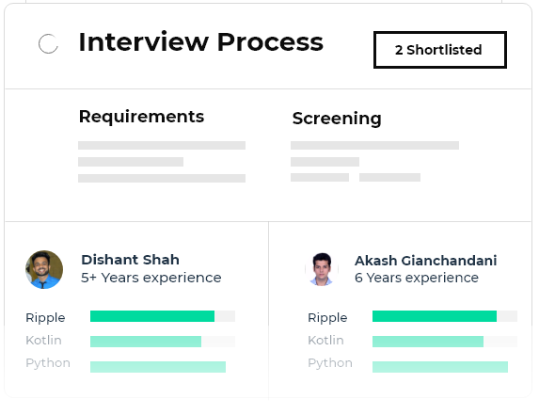This screenshot has width=539, height=415.
Task: Switch to the Requirements section
Action: point(141,117)
